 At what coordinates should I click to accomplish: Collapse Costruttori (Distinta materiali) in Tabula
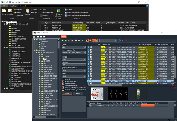pos(5,24)
